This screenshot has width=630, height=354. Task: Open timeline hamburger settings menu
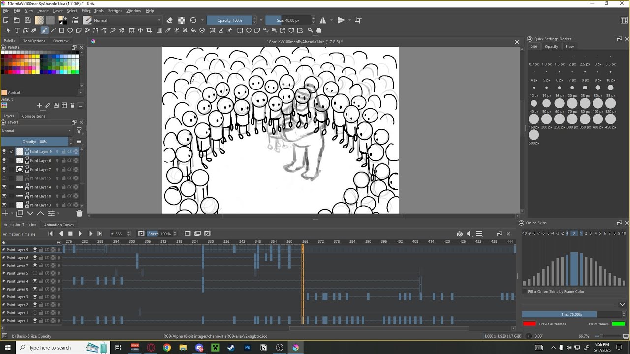point(479,234)
